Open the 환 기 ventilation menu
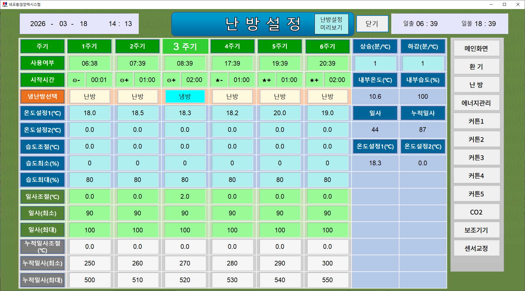The width and height of the screenshot is (525, 291). pos(476,67)
